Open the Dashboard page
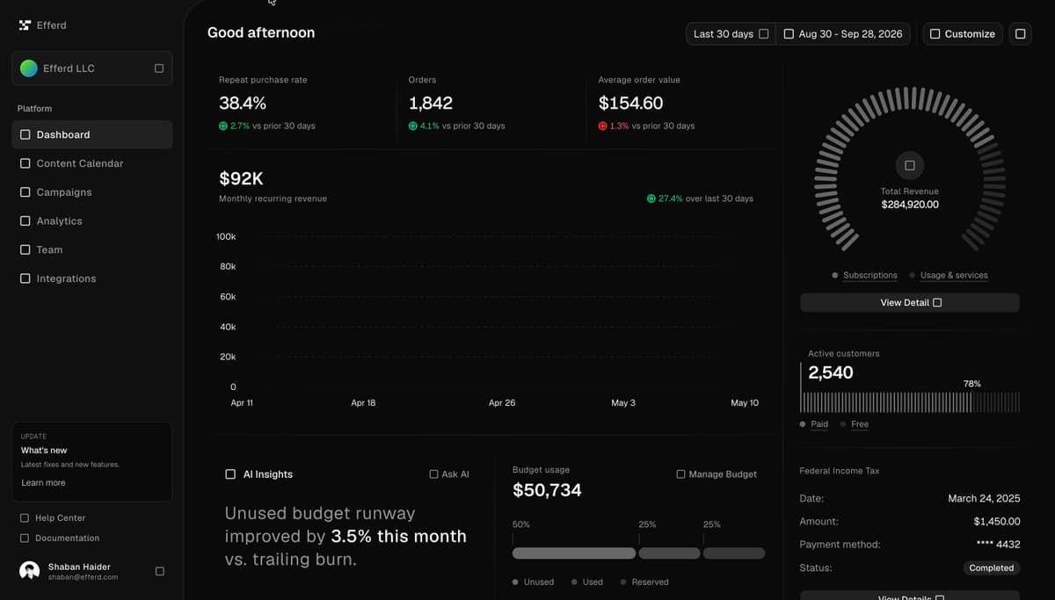The height and width of the screenshot is (600, 1055). [x=92, y=134]
